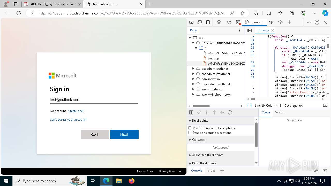This screenshot has height=186, width=331.
Task: Click the navigator horizontal scrollbar
Action: [x=201, y=106]
